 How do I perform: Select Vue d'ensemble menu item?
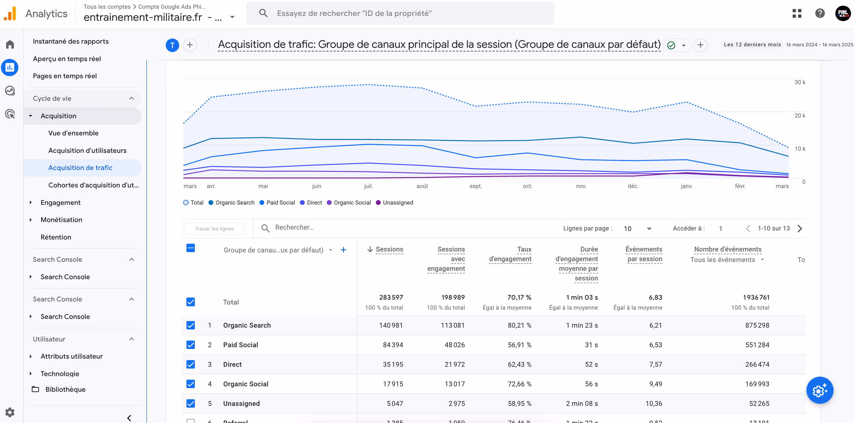[73, 133]
